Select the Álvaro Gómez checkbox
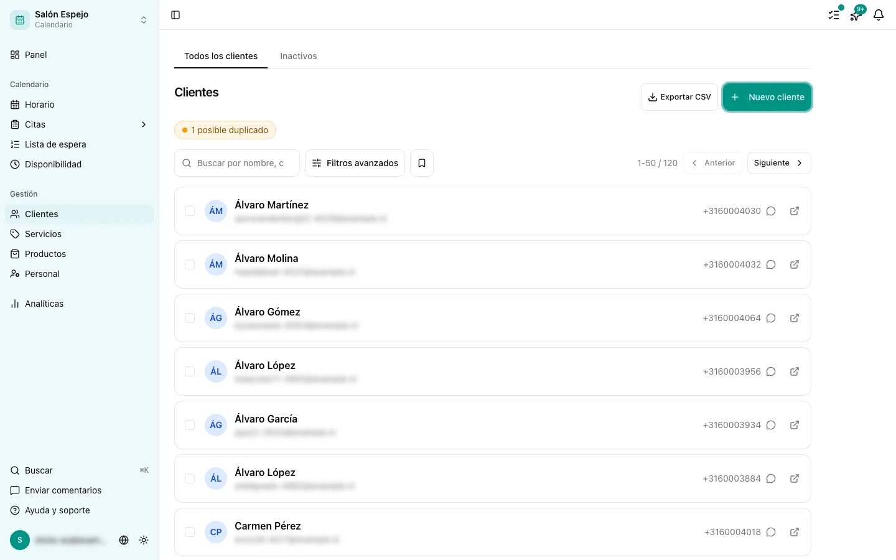896x560 pixels. tap(190, 318)
